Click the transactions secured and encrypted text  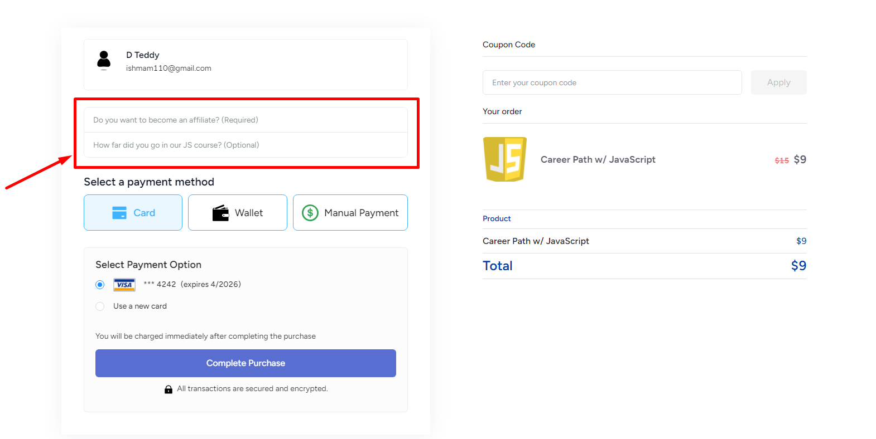(252, 388)
